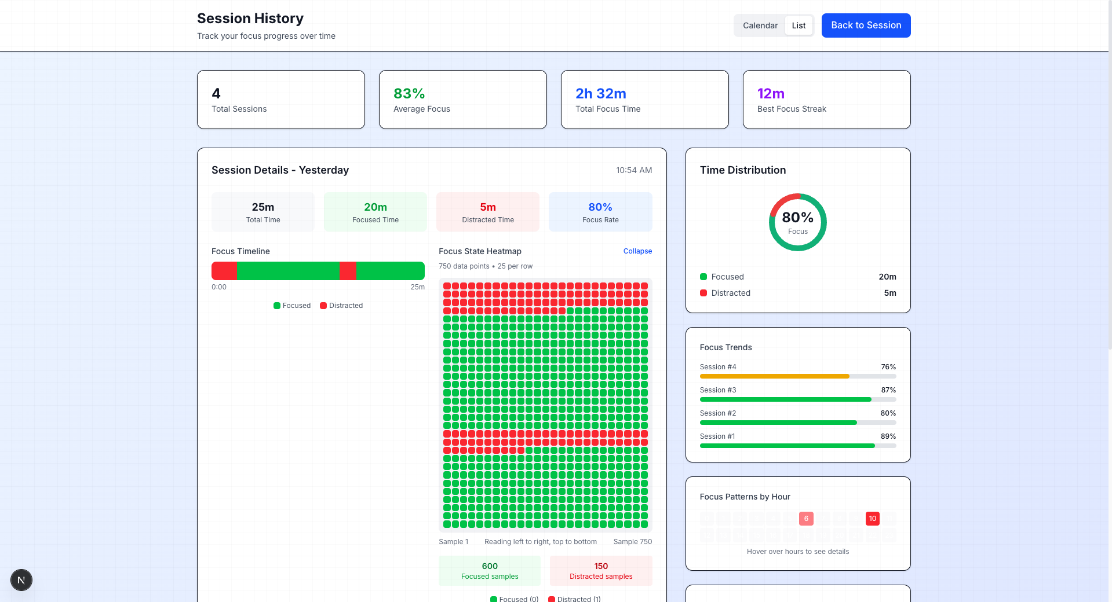The image size is (1112, 602).
Task: Open the Next.js dev tools badge
Action: (x=21, y=580)
